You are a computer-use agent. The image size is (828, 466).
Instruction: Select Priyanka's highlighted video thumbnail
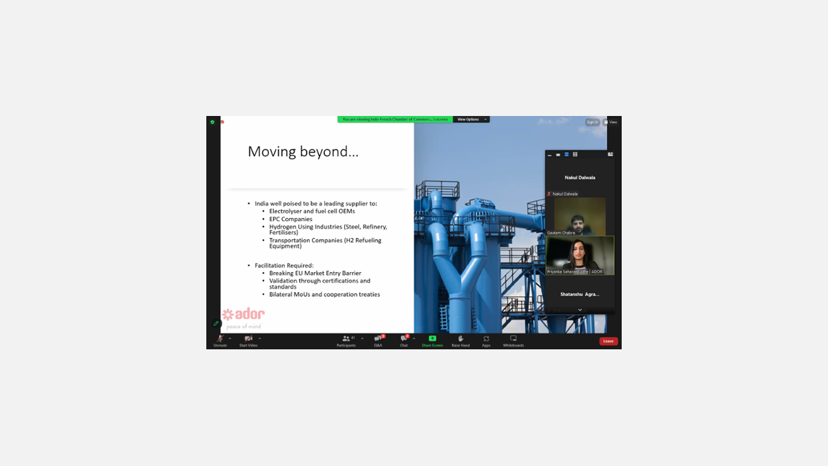(580, 255)
